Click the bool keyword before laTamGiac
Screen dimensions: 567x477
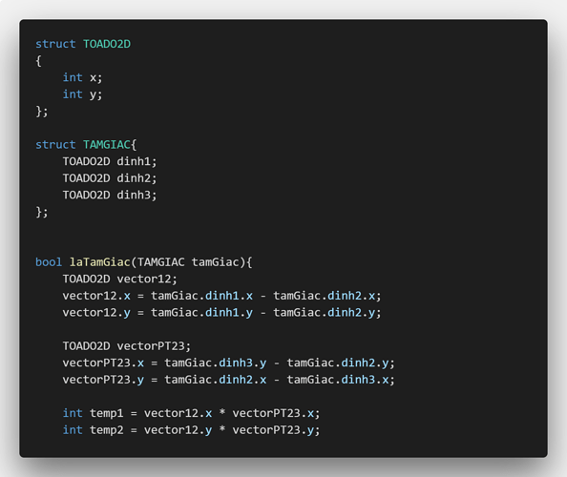point(49,262)
